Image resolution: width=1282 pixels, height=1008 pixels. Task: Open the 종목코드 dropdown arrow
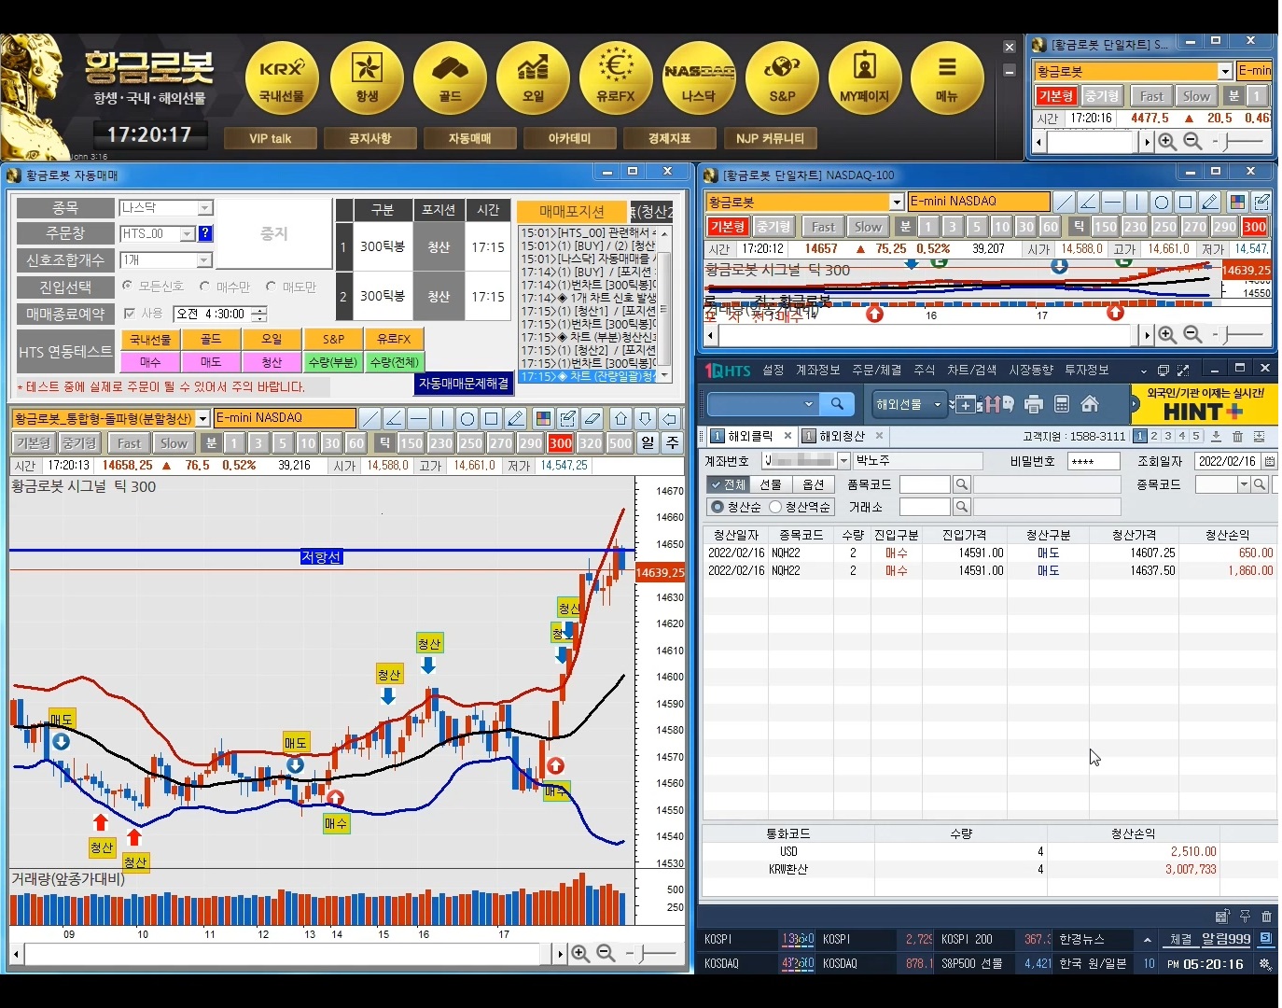[1244, 484]
